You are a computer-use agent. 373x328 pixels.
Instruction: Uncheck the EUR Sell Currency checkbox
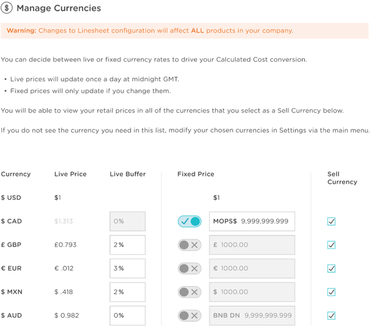click(331, 269)
